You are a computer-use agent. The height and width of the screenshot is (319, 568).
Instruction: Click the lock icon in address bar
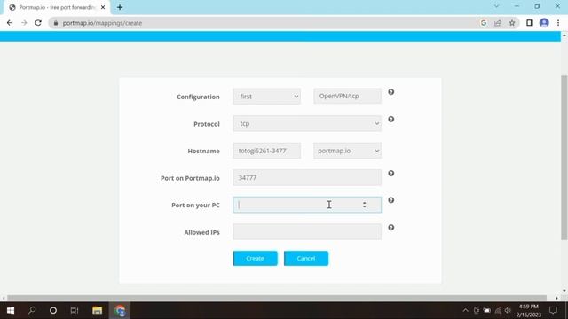click(x=55, y=23)
